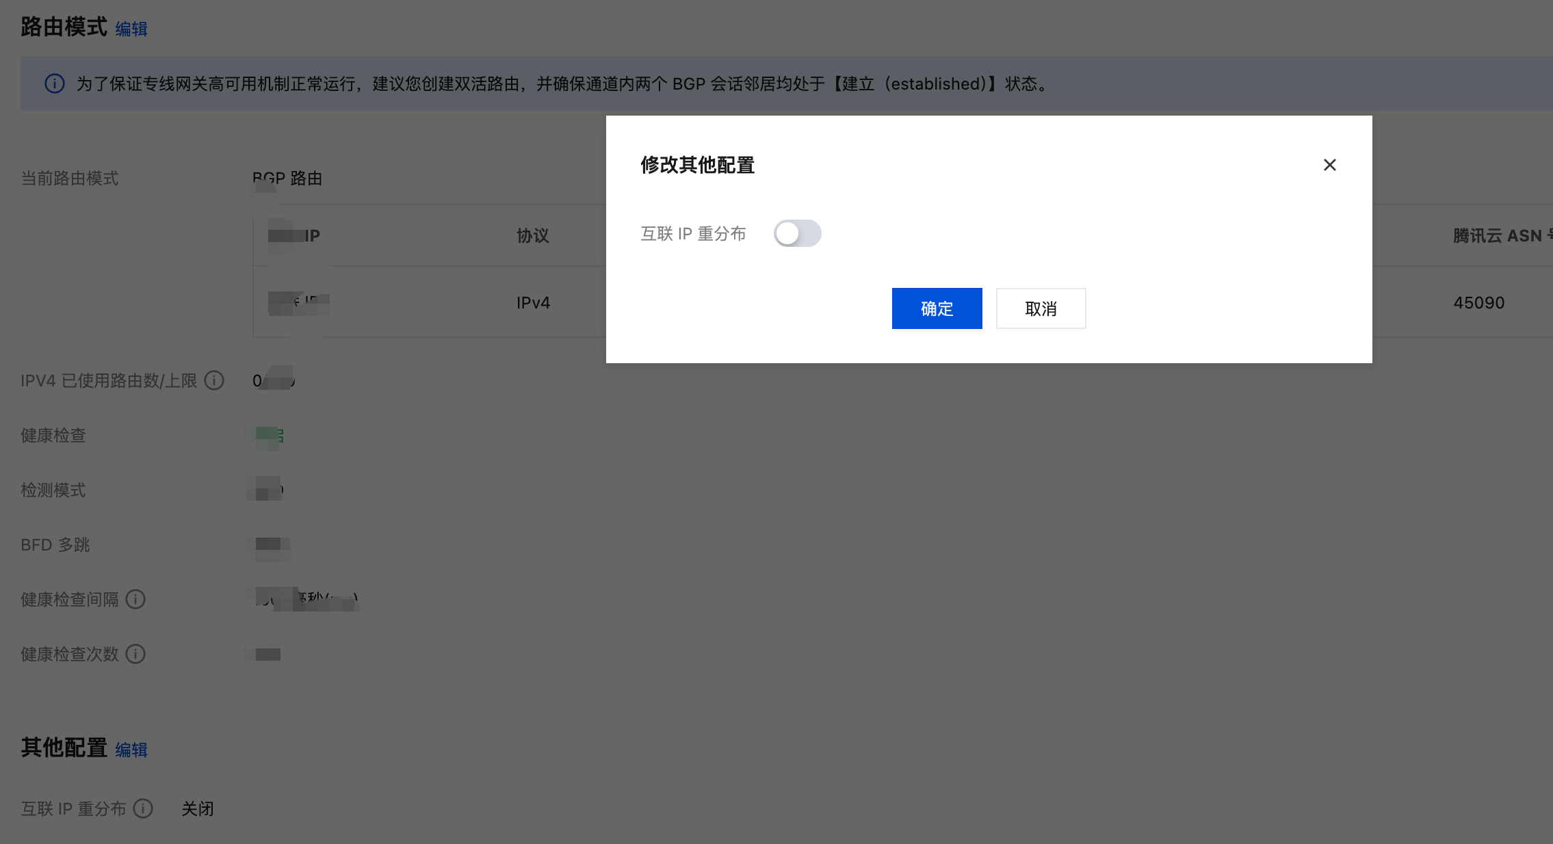The image size is (1553, 844).
Task: Click the 腾讯云 ASN column header
Action: pos(1498,236)
